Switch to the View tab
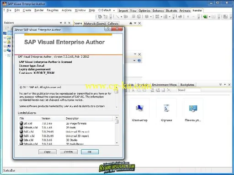 (133, 11)
